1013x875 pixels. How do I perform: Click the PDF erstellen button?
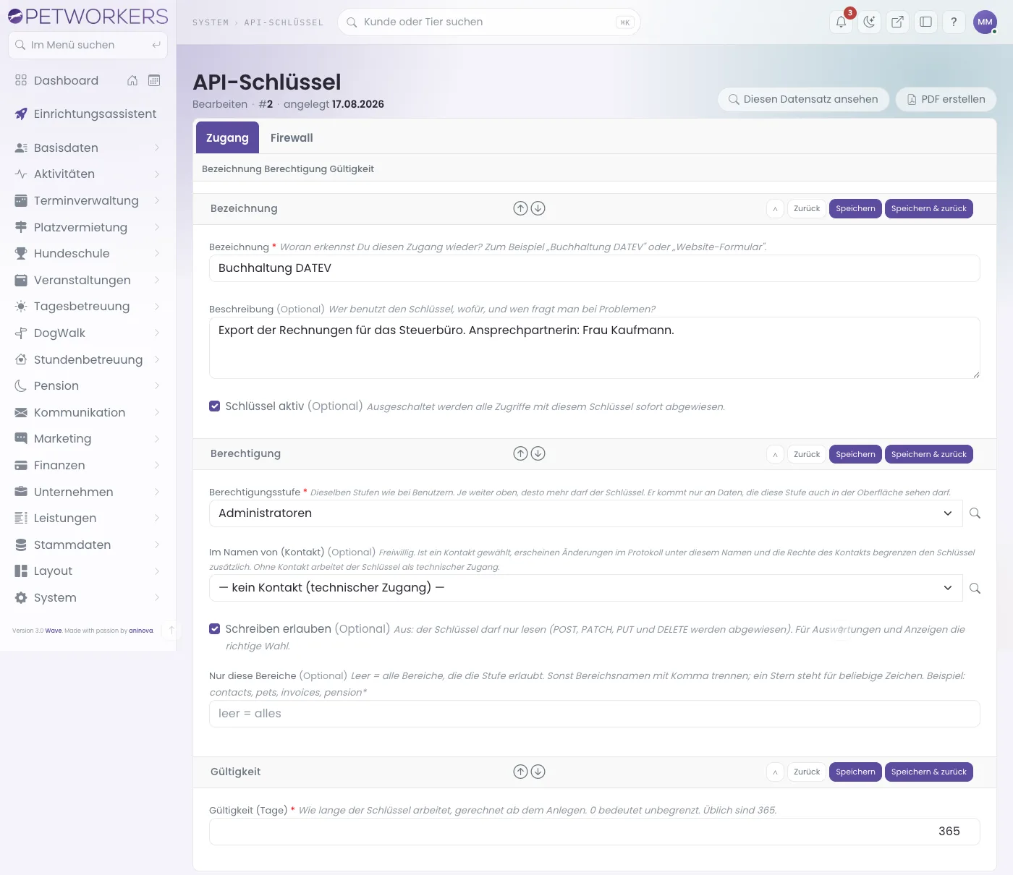tap(946, 99)
